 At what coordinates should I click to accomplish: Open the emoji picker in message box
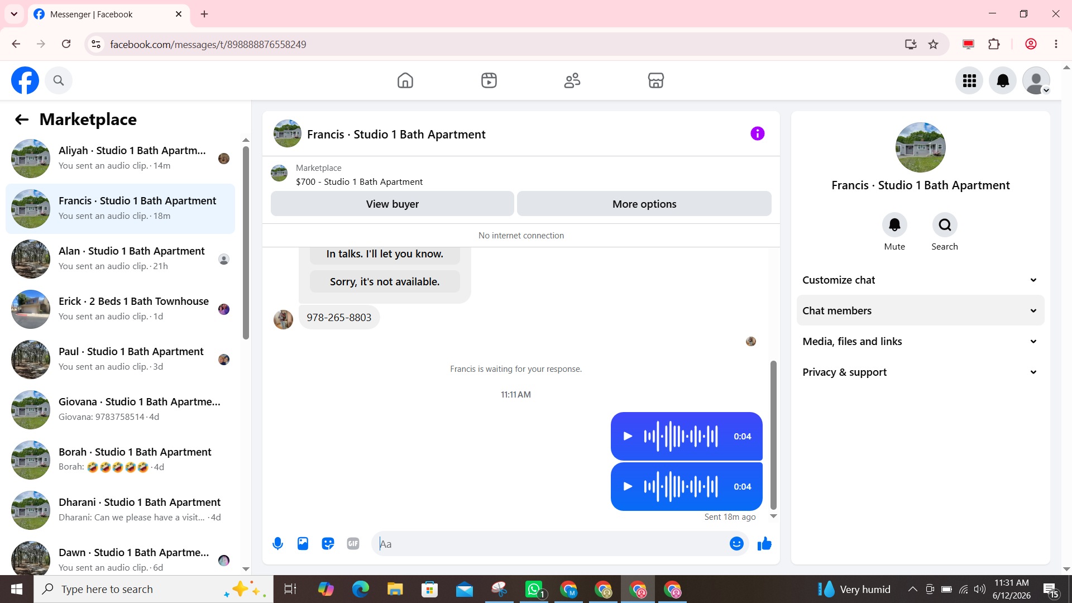[736, 543]
